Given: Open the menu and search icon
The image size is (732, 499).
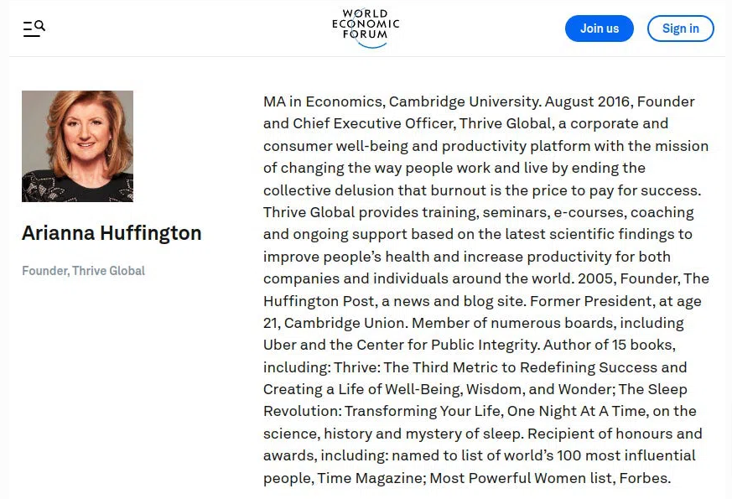Looking at the screenshot, I should coord(34,29).
